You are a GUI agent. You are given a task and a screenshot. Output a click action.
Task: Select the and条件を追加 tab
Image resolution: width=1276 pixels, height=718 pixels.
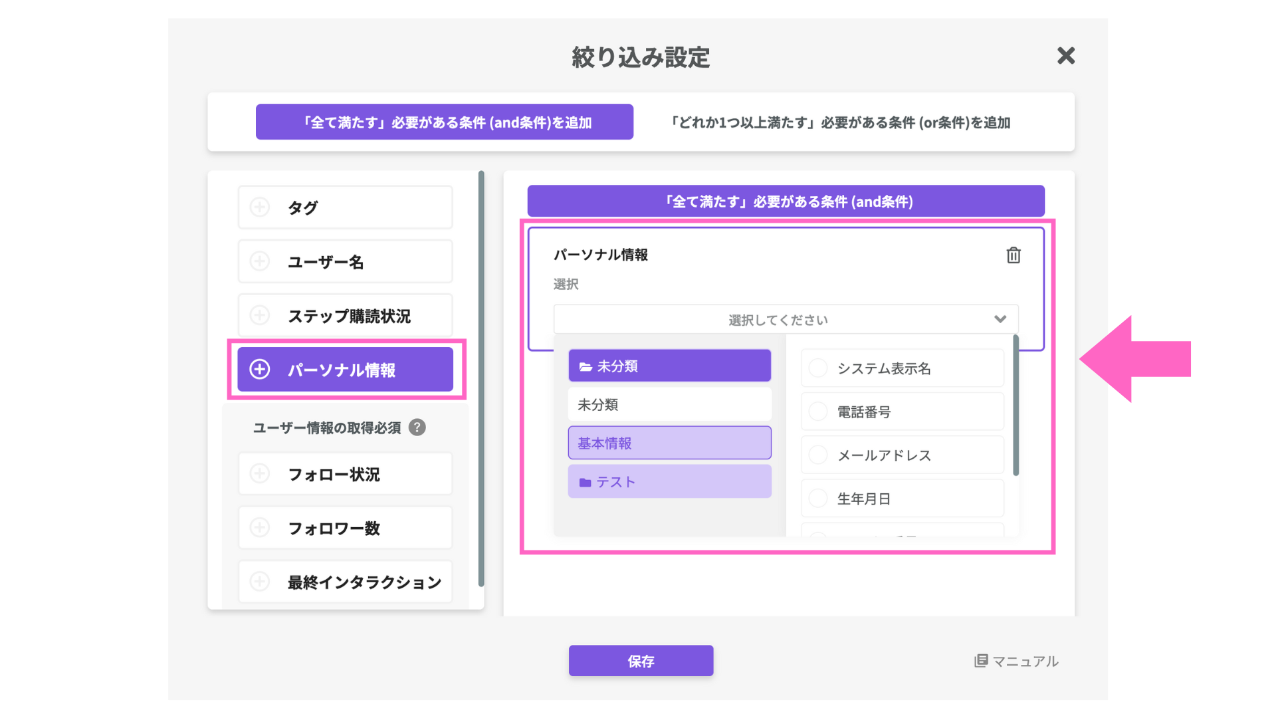(x=445, y=122)
